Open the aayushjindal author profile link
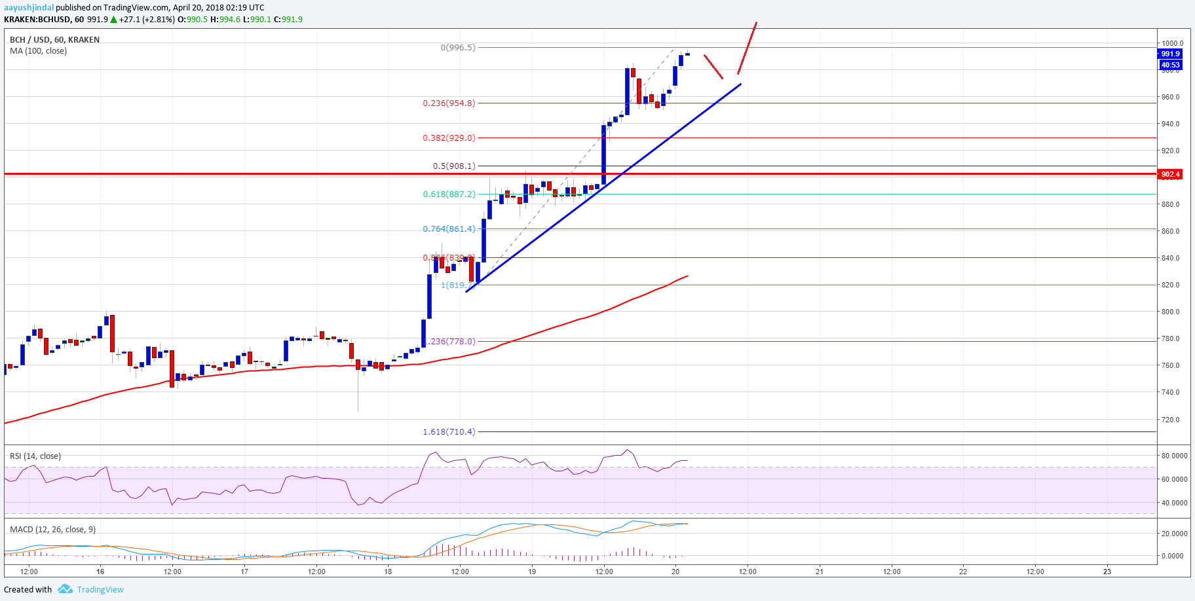1195x601 pixels. tap(29, 8)
